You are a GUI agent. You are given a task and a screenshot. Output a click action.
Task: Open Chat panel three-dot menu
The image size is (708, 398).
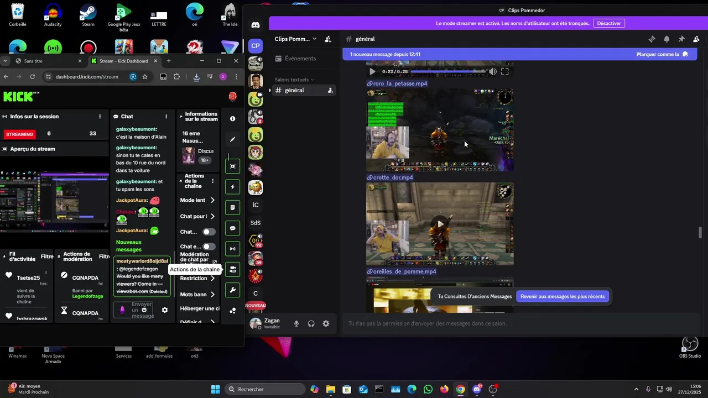166,117
